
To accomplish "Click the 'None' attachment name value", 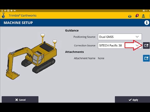I will coord(101,58).
